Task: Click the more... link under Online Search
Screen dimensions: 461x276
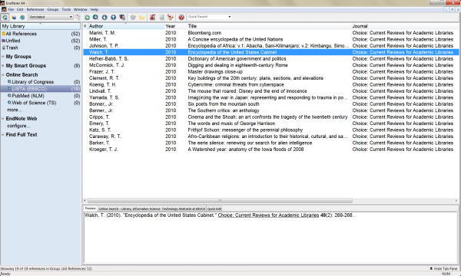Action: 15,110
